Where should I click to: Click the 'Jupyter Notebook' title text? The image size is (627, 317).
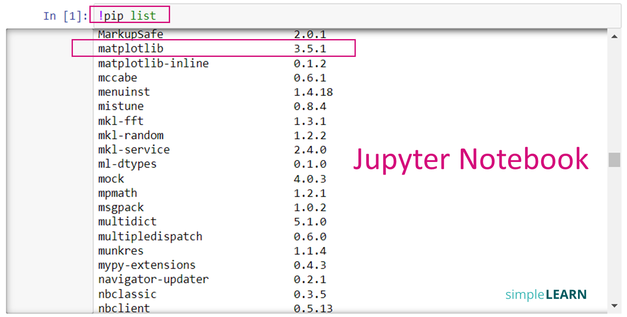click(471, 159)
